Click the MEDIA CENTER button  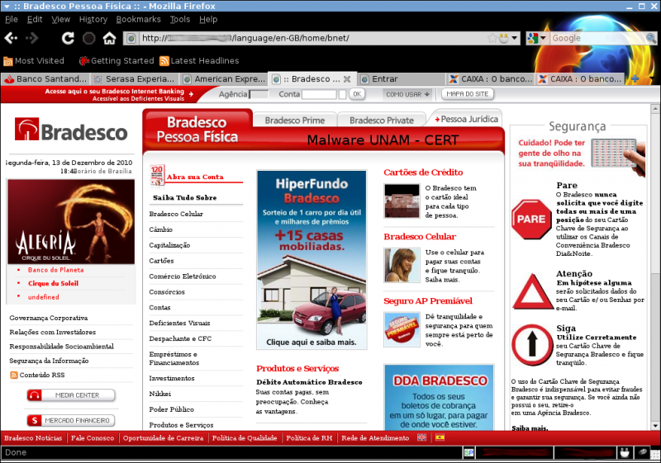click(71, 395)
